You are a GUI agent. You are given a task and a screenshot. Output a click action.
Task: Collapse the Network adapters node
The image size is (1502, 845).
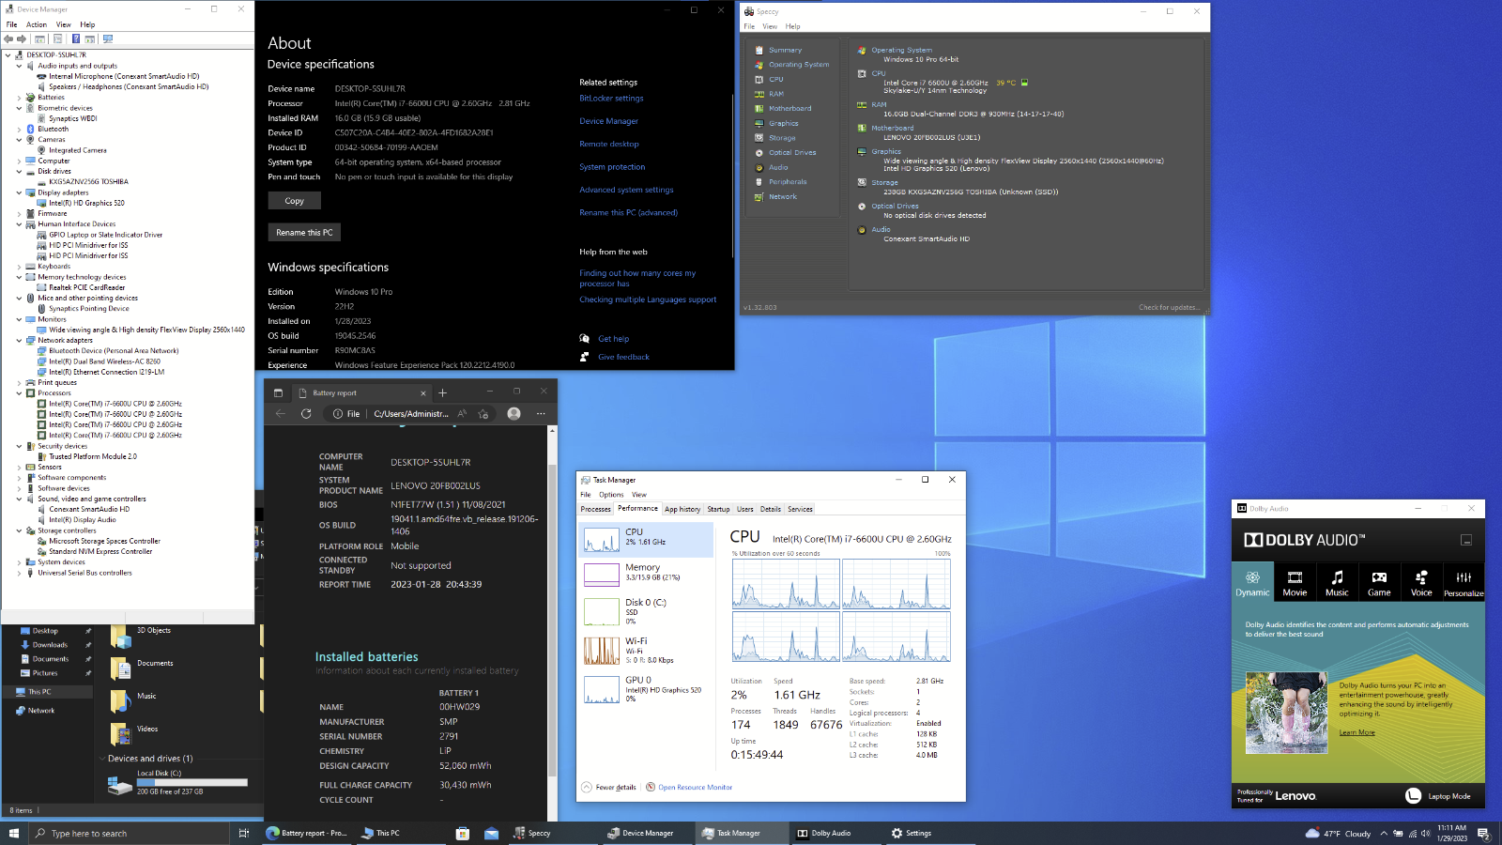[x=19, y=341]
